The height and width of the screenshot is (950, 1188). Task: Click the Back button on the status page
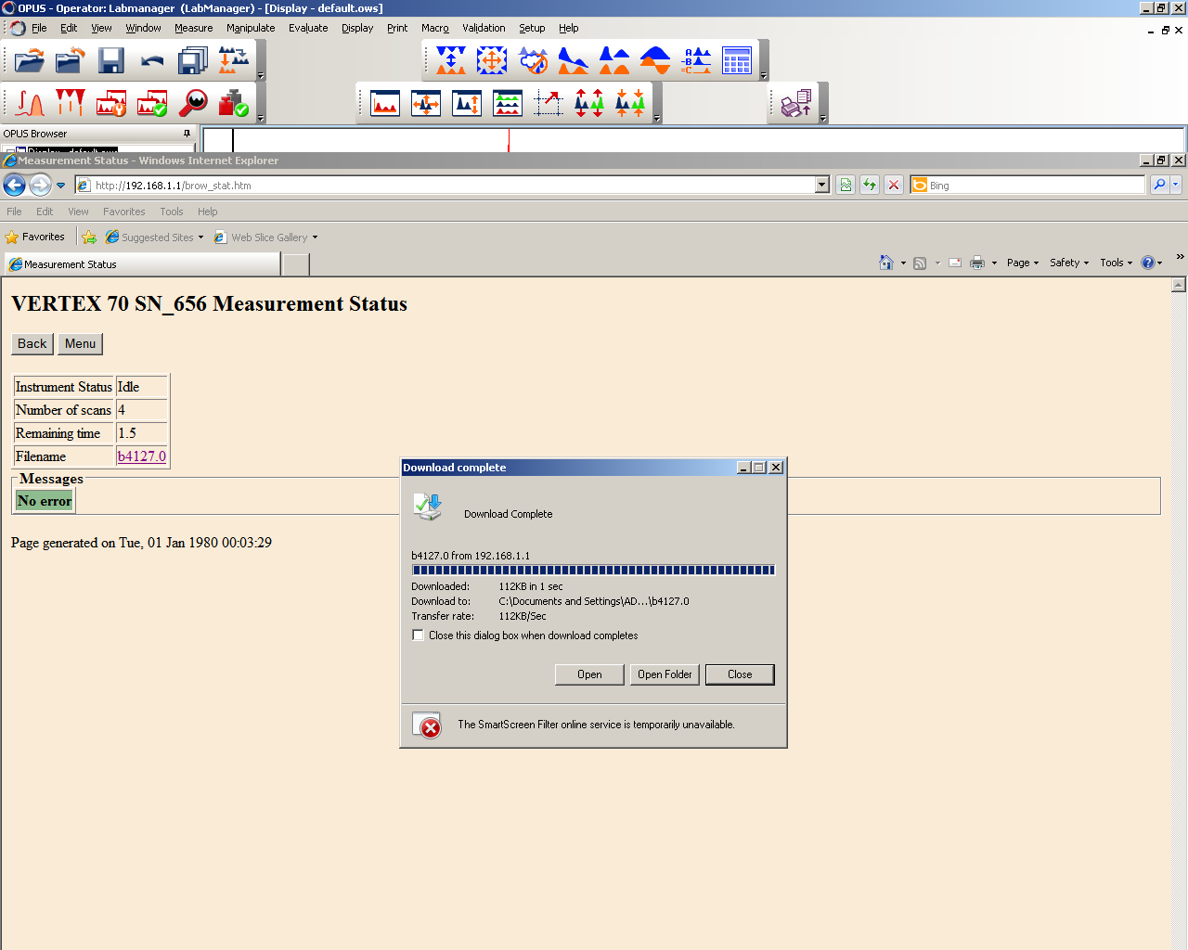pos(32,343)
